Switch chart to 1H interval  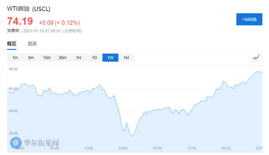coord(79,58)
